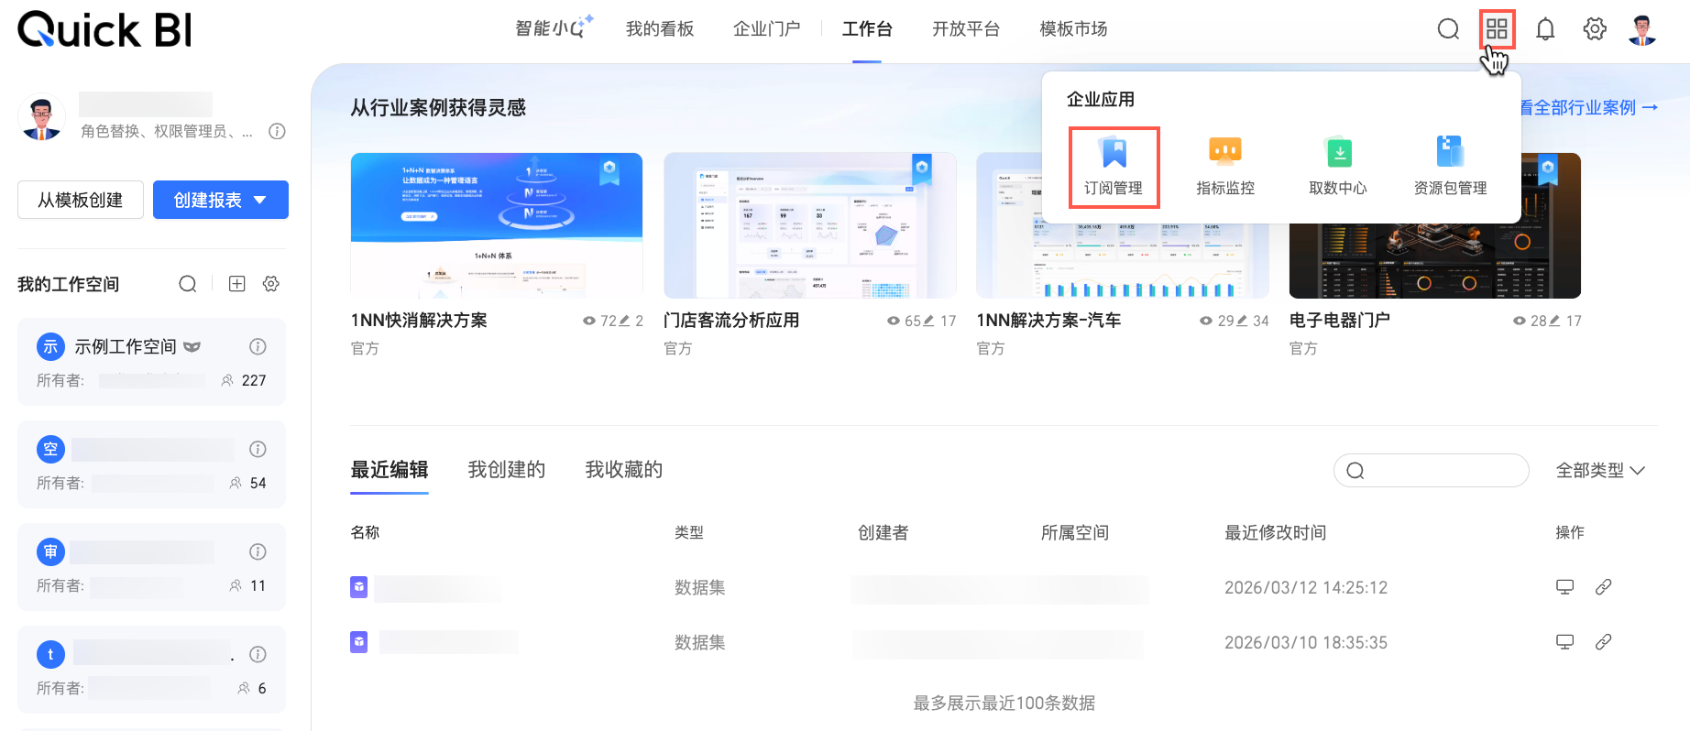This screenshot has height=731, width=1690.
Task: Go to 企业门户
Action: click(767, 29)
